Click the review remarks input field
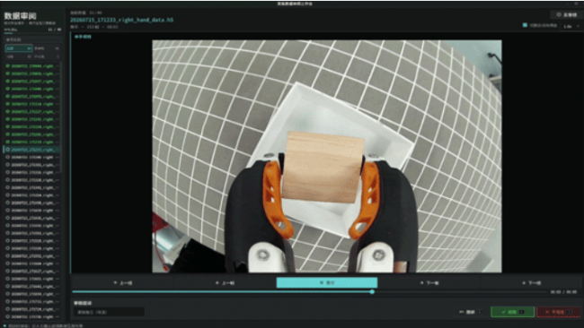The image size is (584, 328). coord(109,313)
